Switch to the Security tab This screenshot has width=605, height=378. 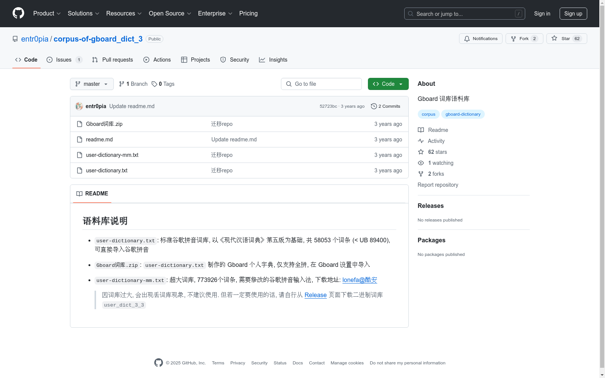[x=235, y=60]
